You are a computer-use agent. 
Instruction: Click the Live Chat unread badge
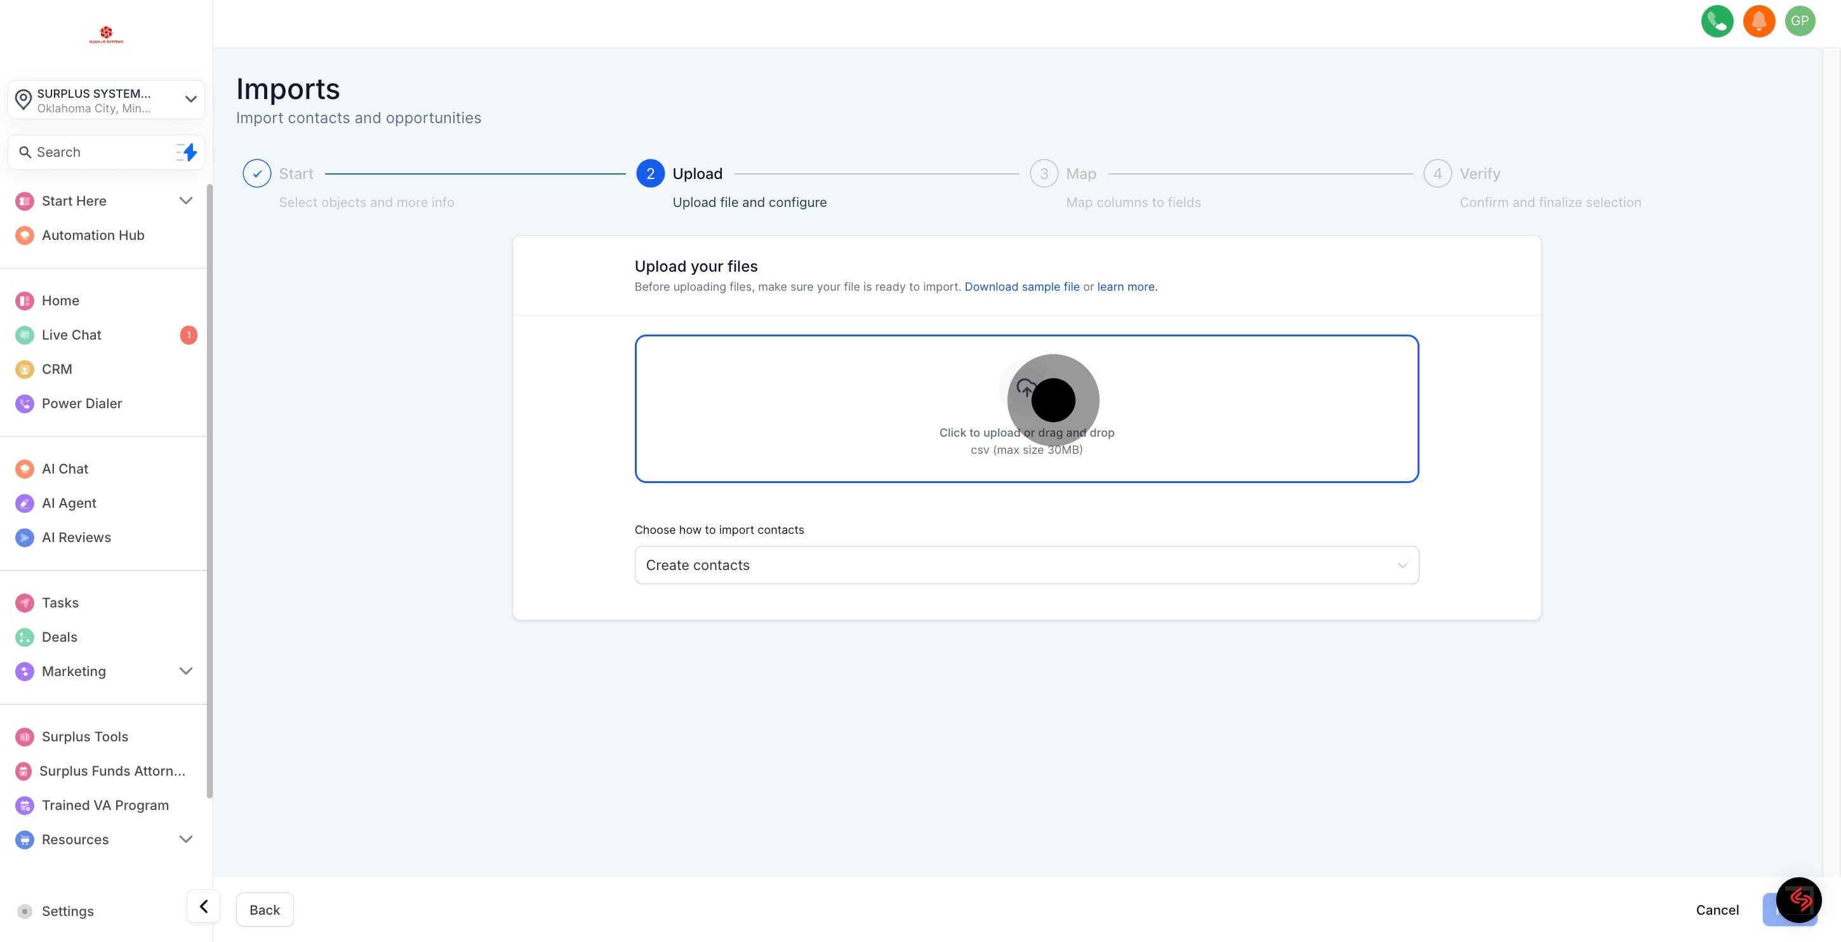coord(189,335)
